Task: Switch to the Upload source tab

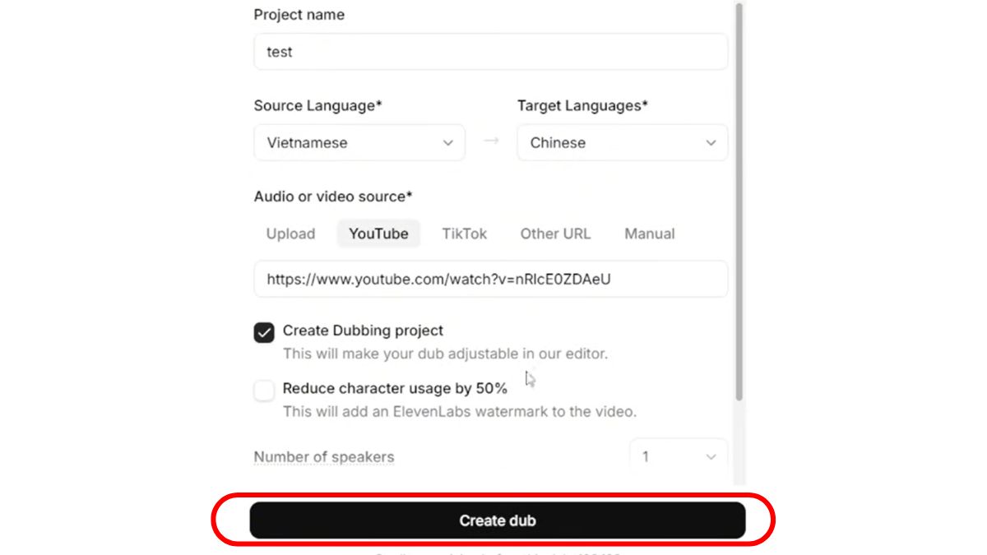Action: 290,234
